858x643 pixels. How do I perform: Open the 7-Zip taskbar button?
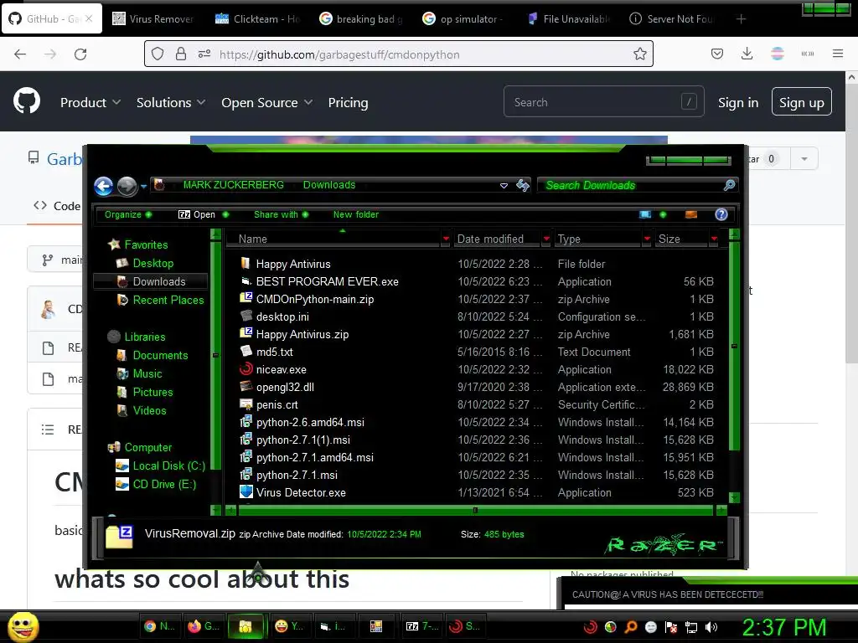click(422, 626)
